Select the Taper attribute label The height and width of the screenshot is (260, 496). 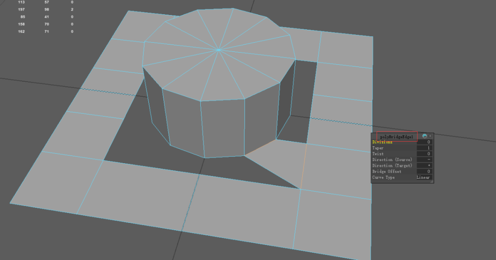click(x=378, y=148)
